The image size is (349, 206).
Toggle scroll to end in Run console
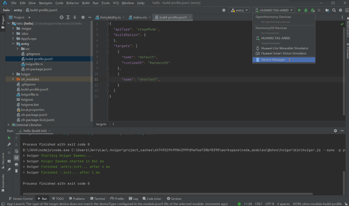coord(16,157)
